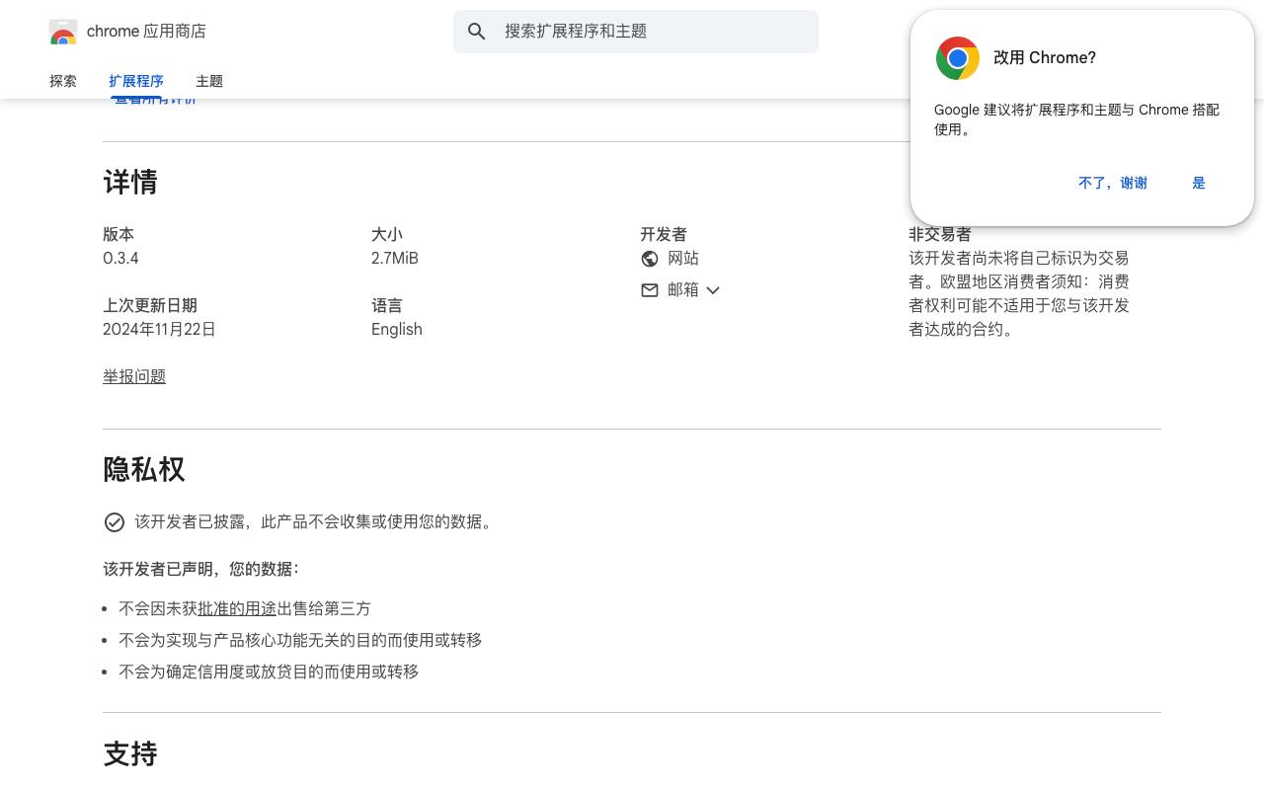The width and height of the screenshot is (1264, 790).
Task: Click the 不了，谢谢 button
Action: click(1113, 183)
